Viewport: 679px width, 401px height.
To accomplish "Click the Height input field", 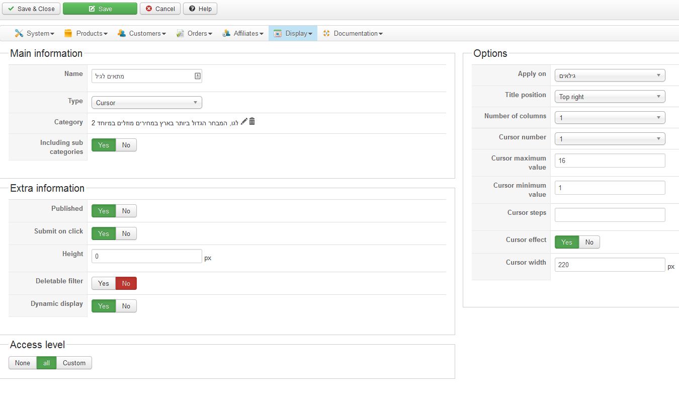I will tap(147, 256).
